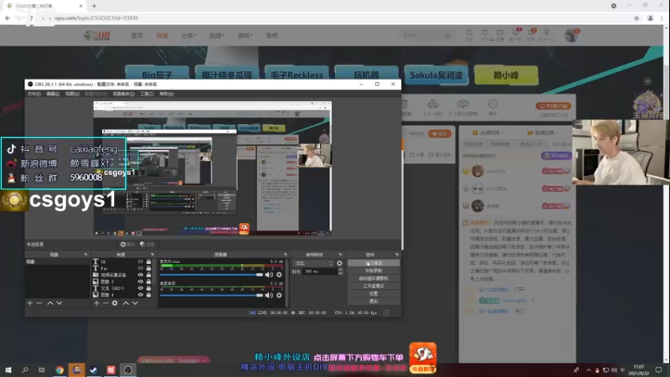Toggle lock on 文本 (GDI+) source
Viewport: 670px width, 377px height.
click(x=148, y=288)
